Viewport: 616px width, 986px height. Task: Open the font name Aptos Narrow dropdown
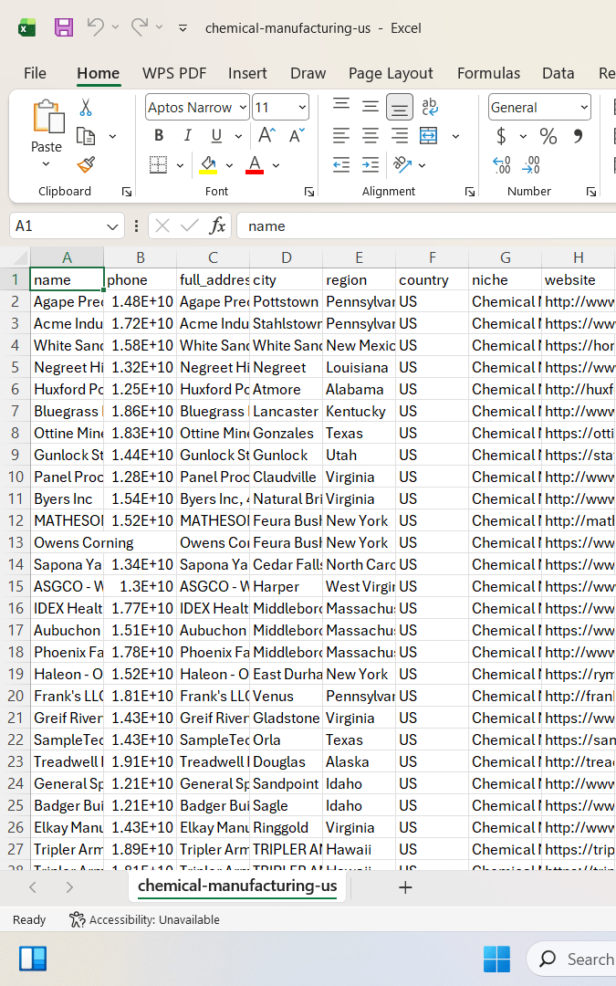[244, 108]
